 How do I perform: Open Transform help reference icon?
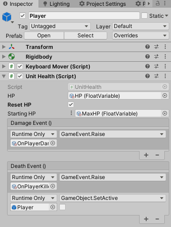148,47
